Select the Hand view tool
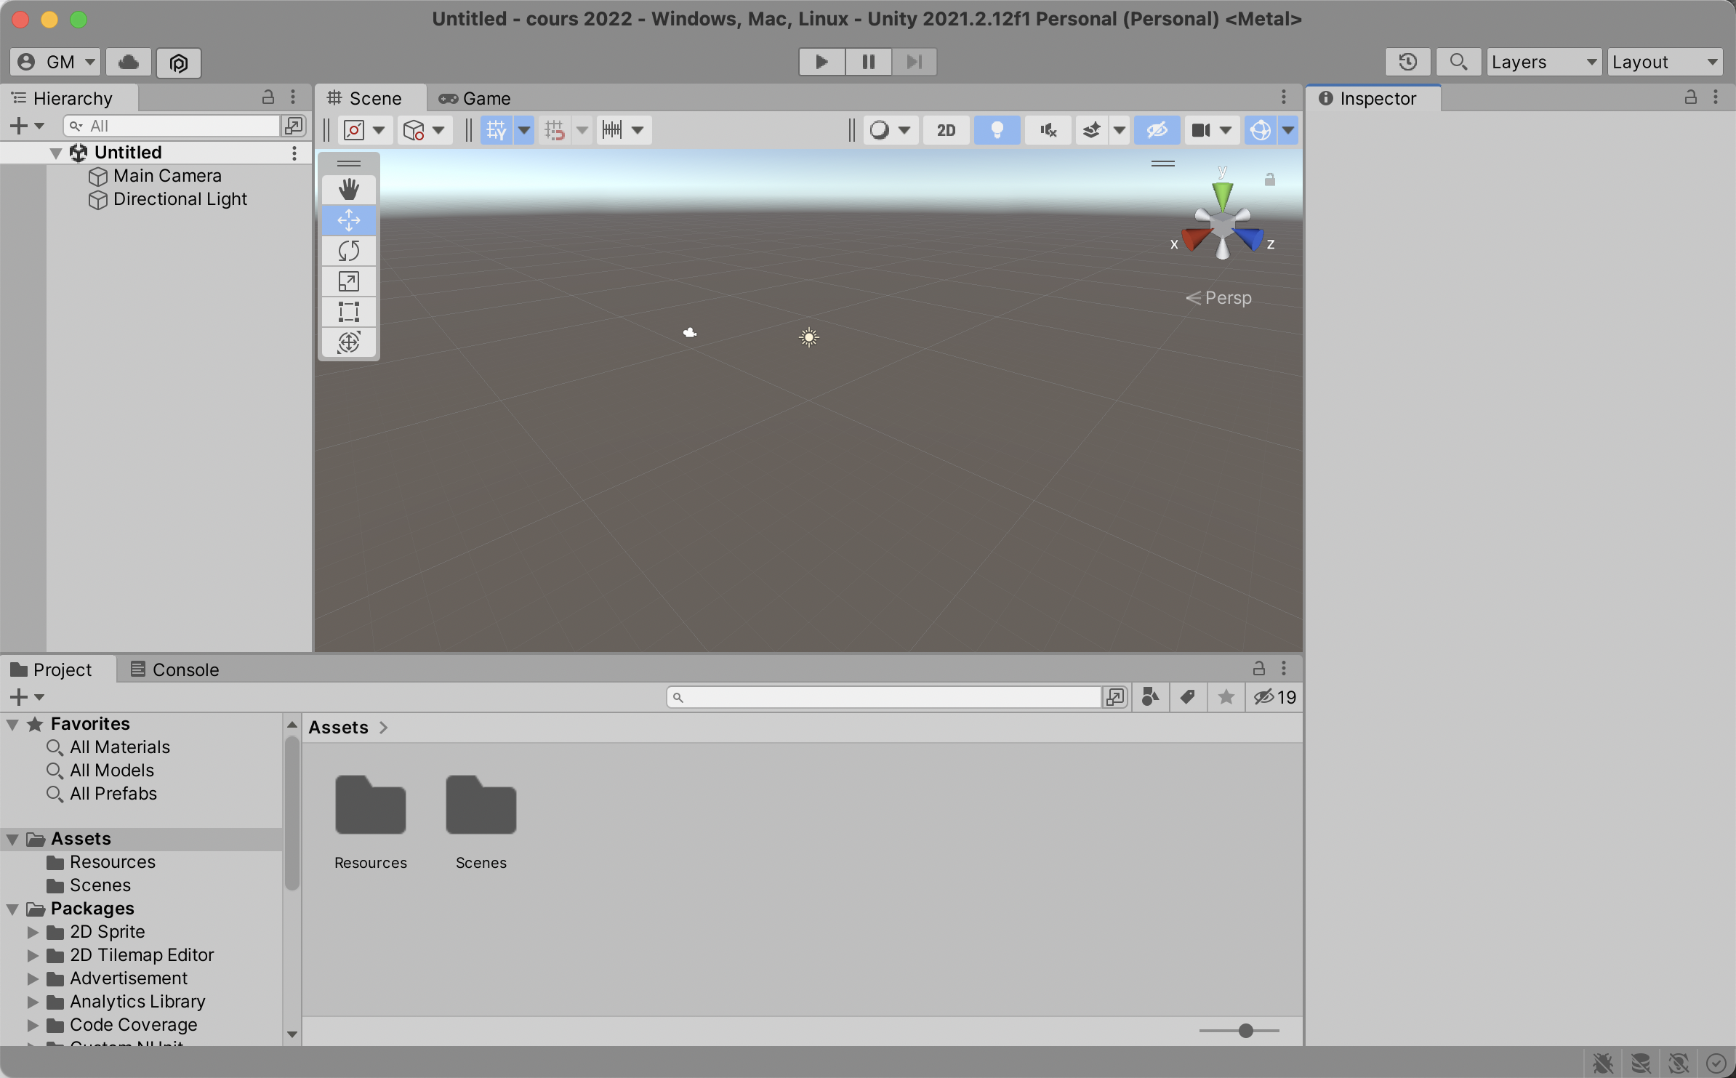This screenshot has width=1736, height=1078. (349, 190)
